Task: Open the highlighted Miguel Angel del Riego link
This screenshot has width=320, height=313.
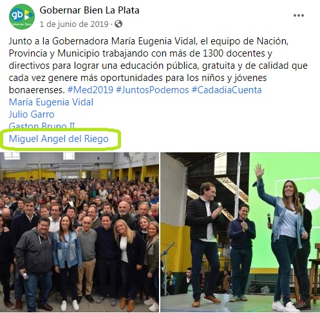Action: (59, 139)
